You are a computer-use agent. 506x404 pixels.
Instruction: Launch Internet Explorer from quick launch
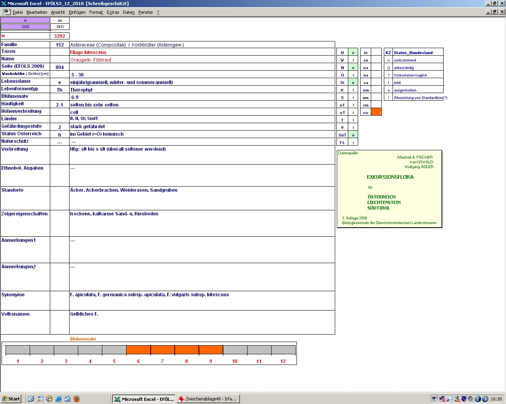[59, 399]
